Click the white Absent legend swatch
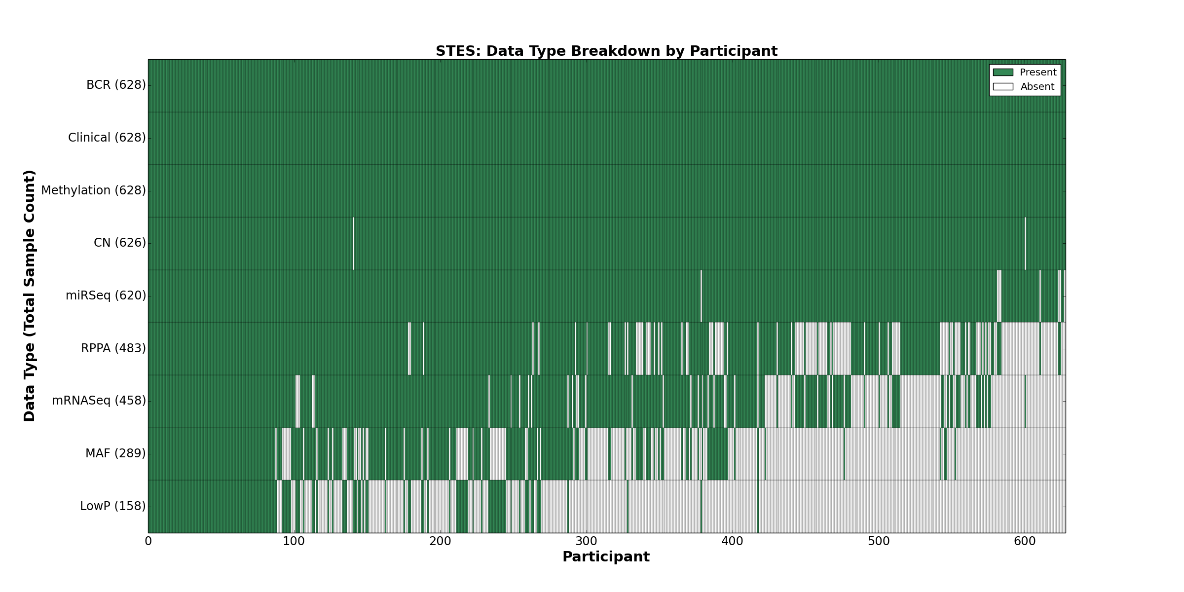 tap(1003, 87)
